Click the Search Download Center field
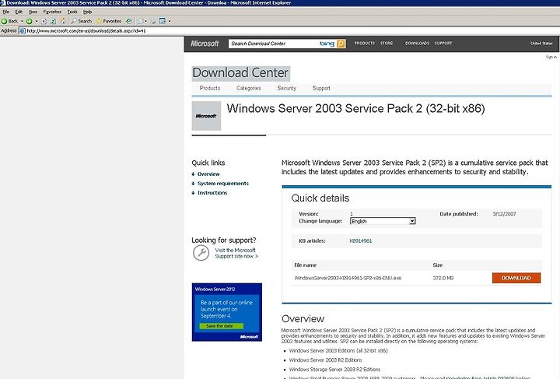 click(273, 44)
